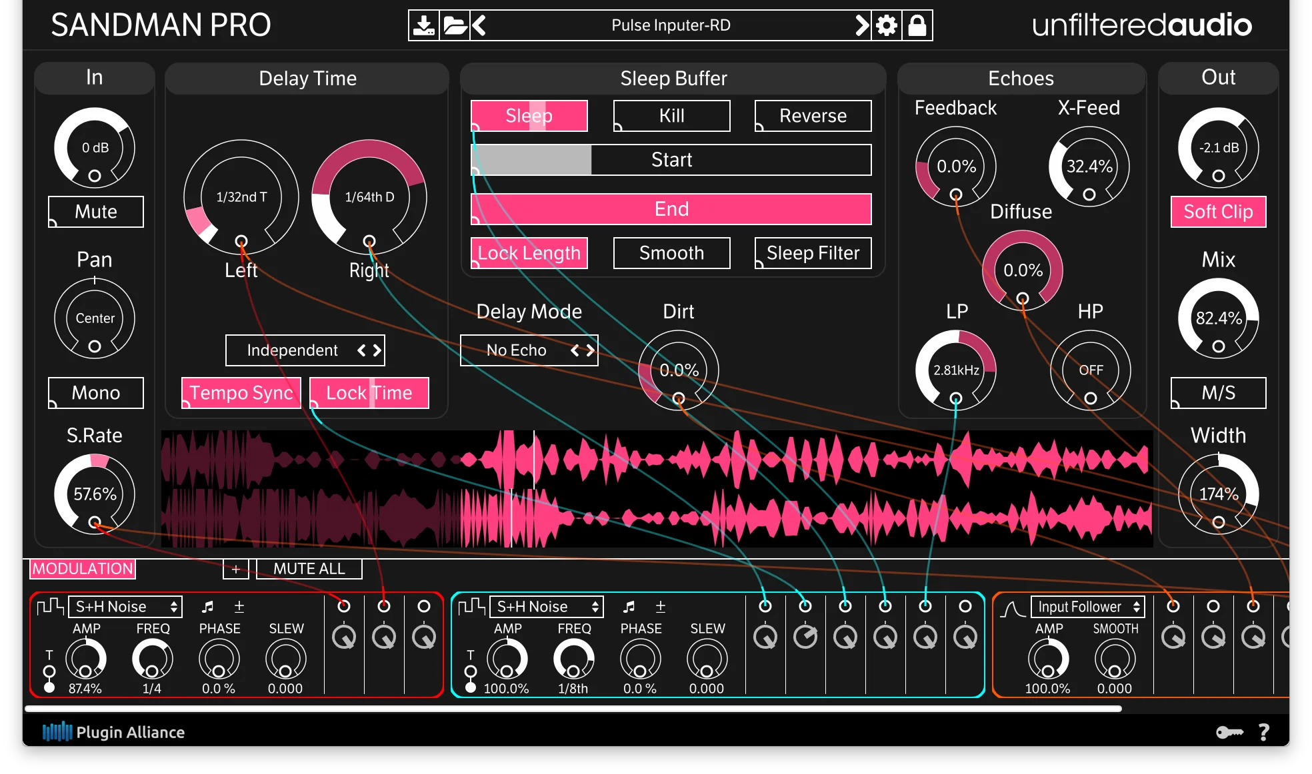Viewport: 1312px width, 774px height.
Task: Open the preset folder browser icon
Action: point(455,25)
